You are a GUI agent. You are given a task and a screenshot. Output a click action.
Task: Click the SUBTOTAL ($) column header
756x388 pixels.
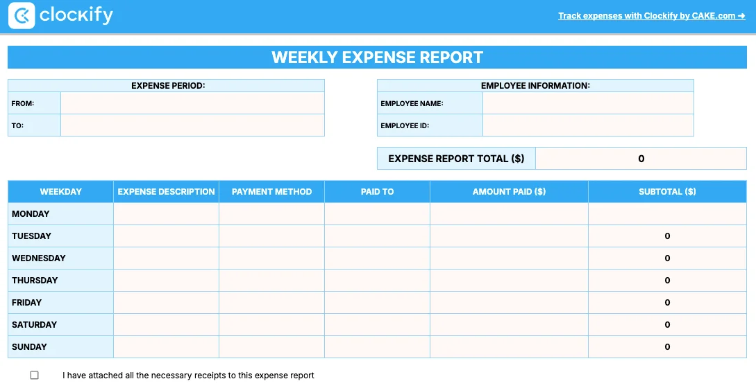pyautogui.click(x=667, y=192)
